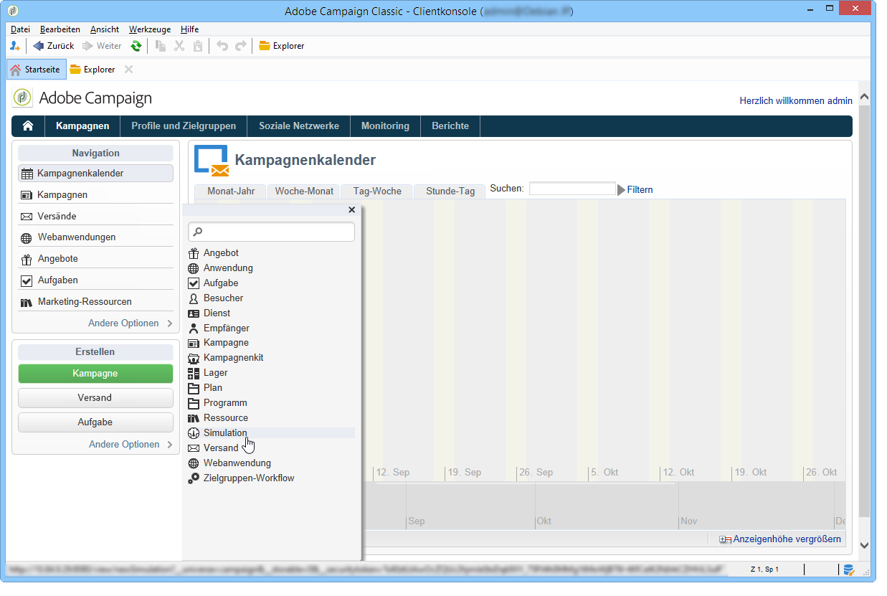
Task: Click the add-user icon in toolbar
Action: [x=15, y=46]
